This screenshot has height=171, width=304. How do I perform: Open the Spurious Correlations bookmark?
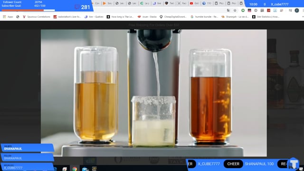(37, 17)
